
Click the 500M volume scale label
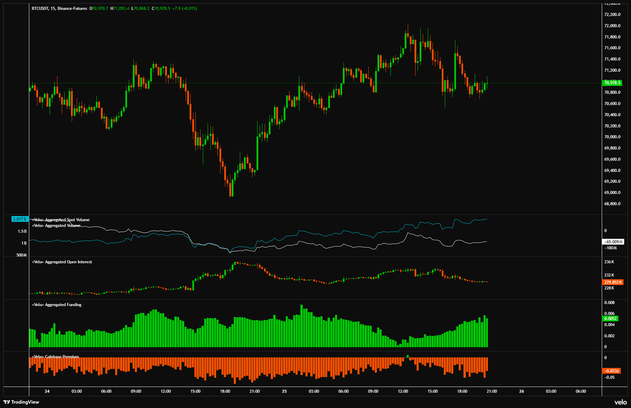(21, 255)
